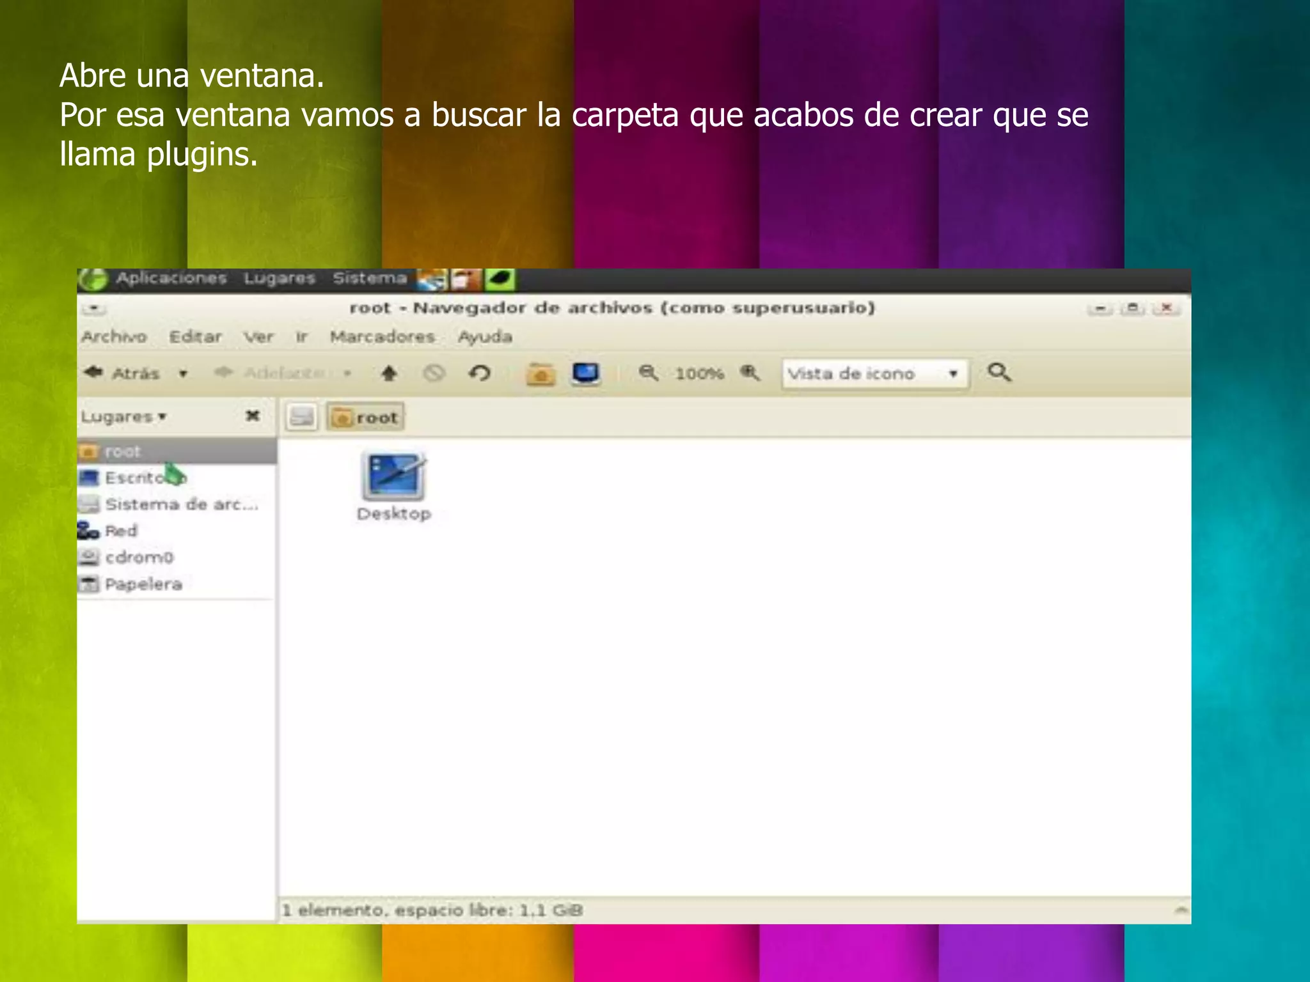The image size is (1310, 982).
Task: Click the search magnifier icon
Action: 999,372
